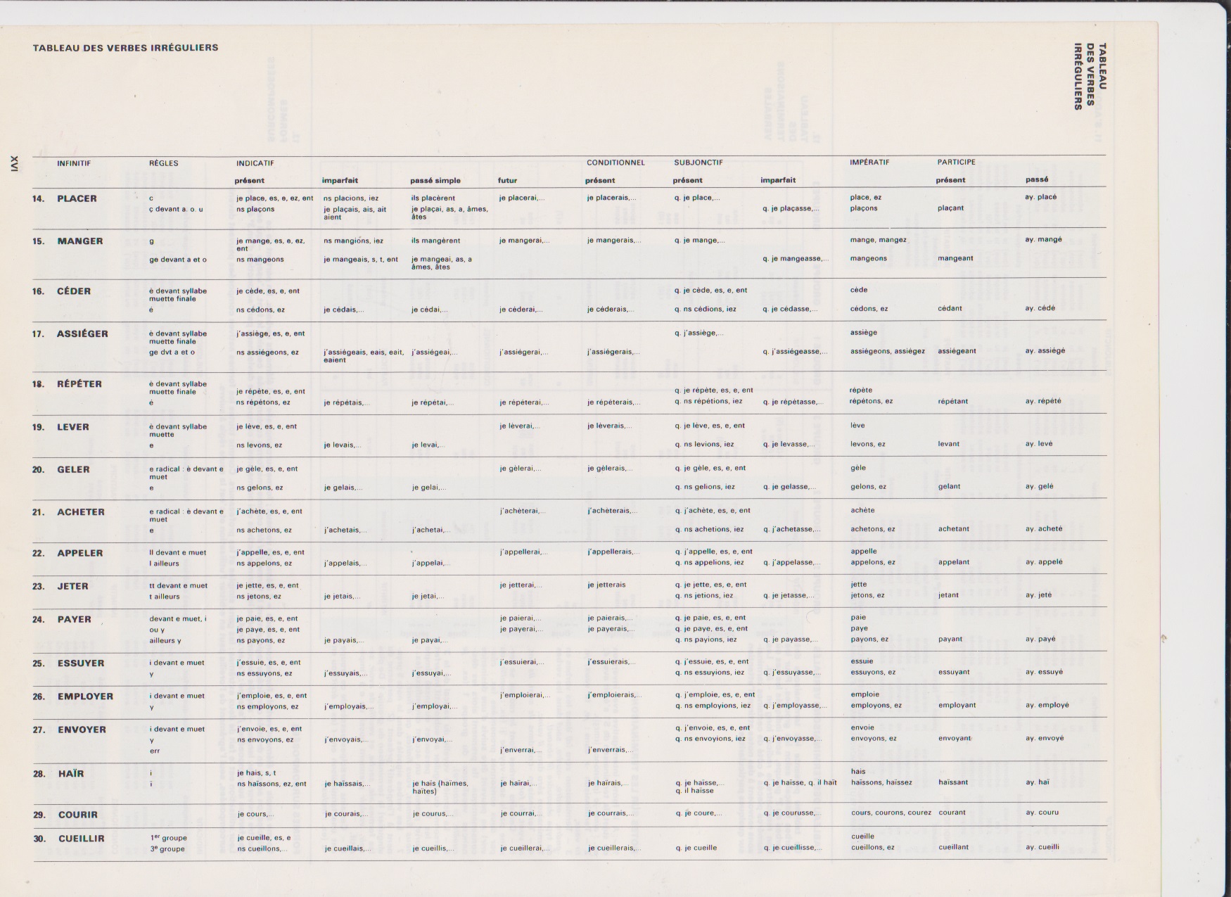Select the rule 'ge devant a et o'
The height and width of the screenshot is (897, 1231).
pos(178,260)
